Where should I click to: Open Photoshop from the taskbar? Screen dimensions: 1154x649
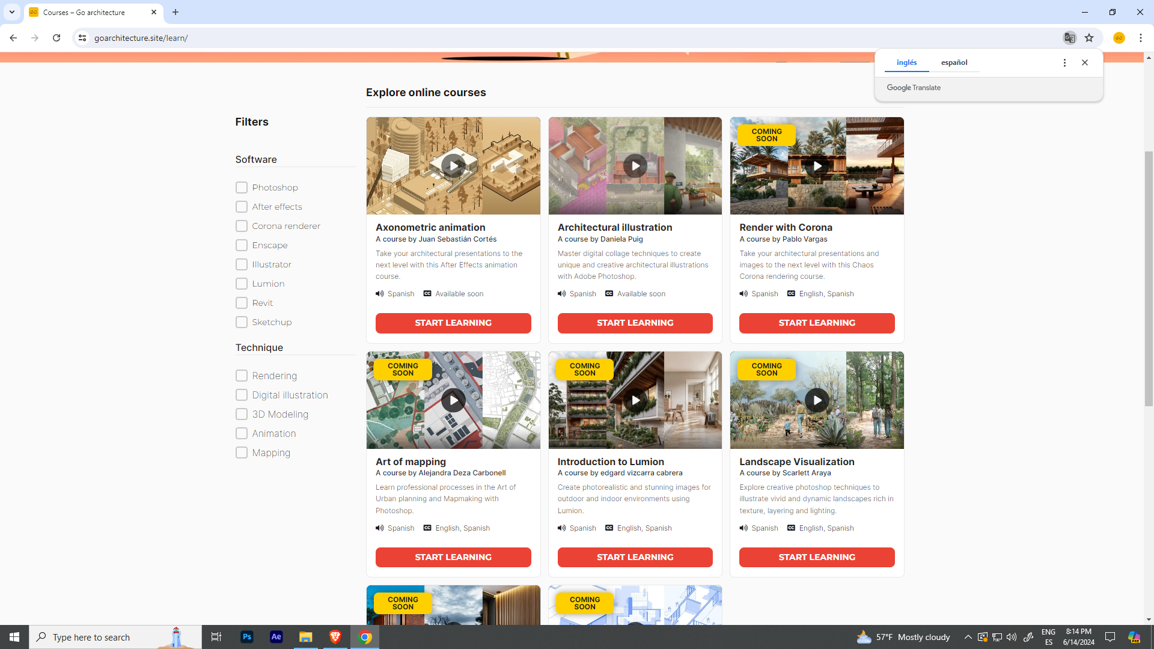coord(247,637)
